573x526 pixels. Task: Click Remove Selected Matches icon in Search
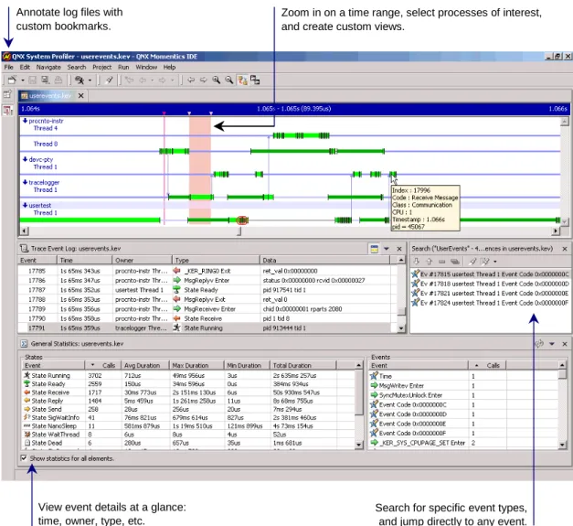pyautogui.click(x=441, y=262)
